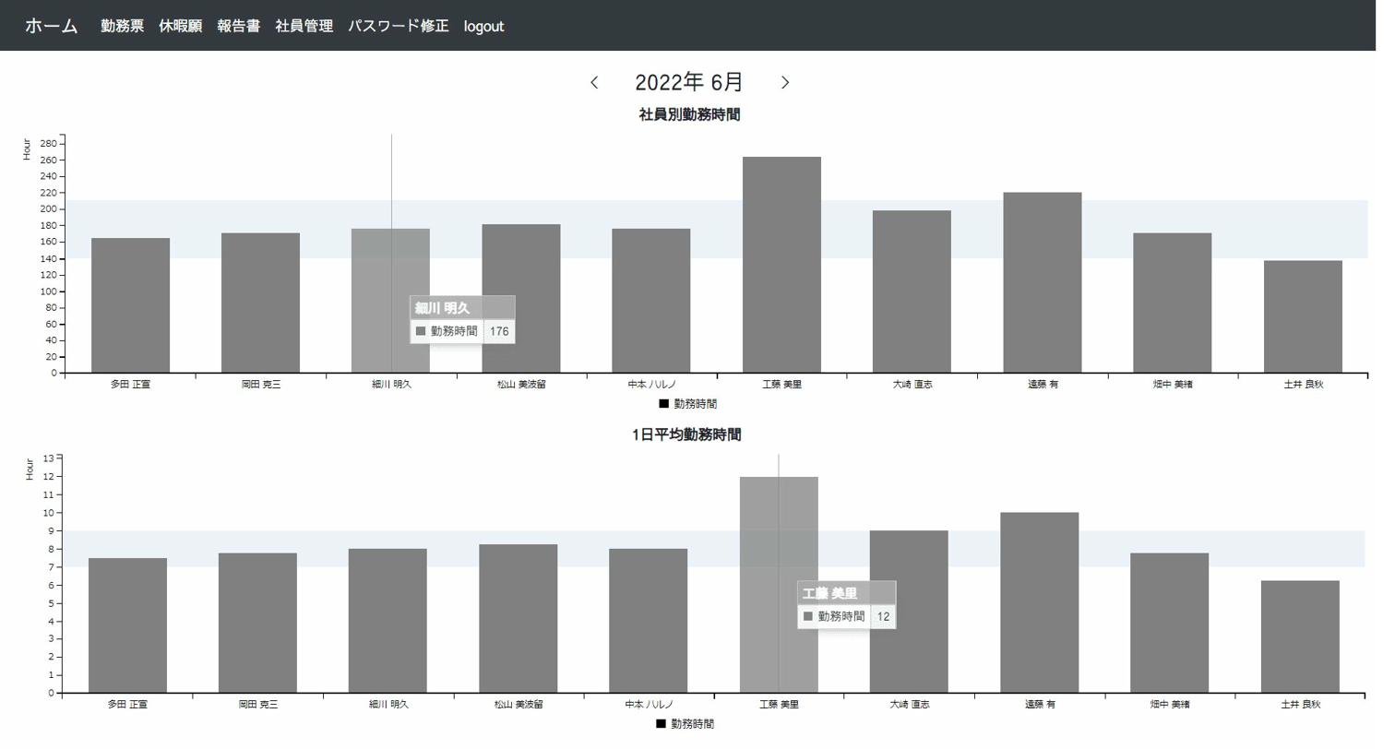
Task: Navigate to the previous month with the left arrow
Action: (x=594, y=82)
